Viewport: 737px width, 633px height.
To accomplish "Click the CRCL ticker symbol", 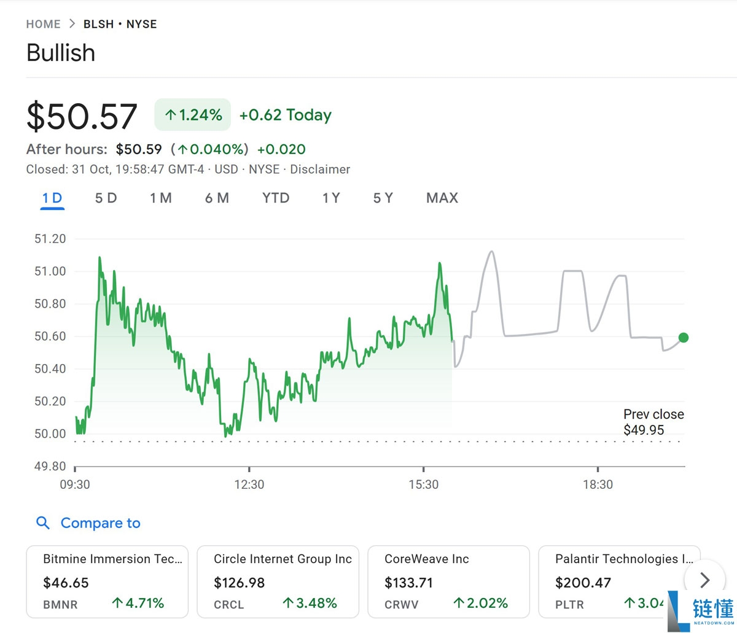I will (229, 605).
